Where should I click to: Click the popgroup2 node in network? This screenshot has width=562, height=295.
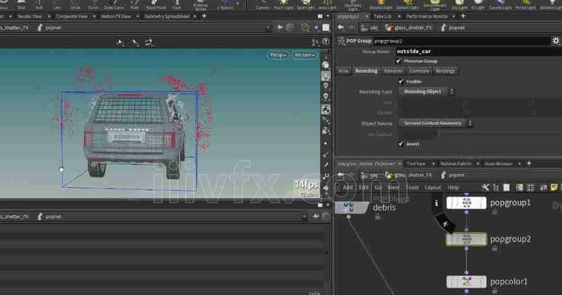coord(466,239)
